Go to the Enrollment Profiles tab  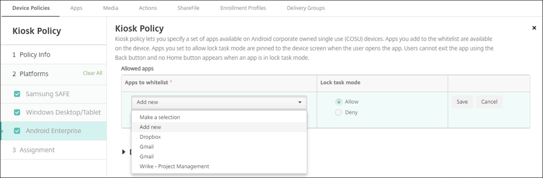pyautogui.click(x=243, y=8)
